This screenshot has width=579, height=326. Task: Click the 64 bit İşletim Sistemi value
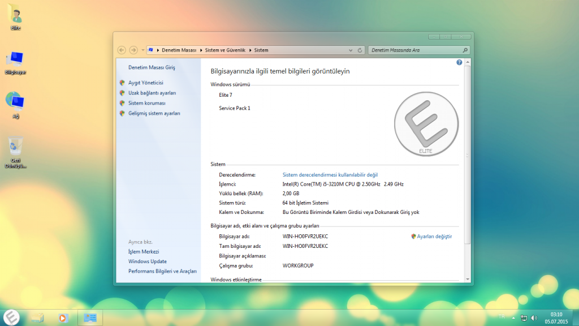pyautogui.click(x=305, y=203)
